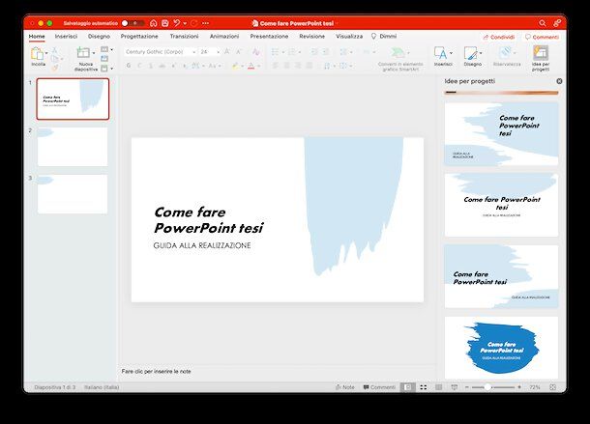Increase font size with larger A icon

[227, 52]
